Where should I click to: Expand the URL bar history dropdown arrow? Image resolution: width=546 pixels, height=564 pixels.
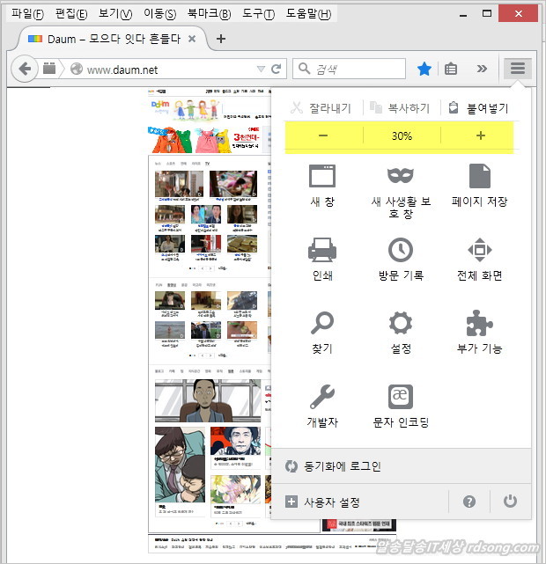(260, 69)
